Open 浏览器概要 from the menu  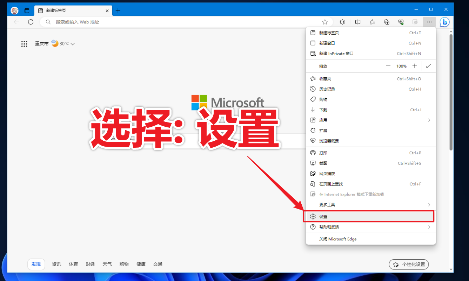click(x=371, y=141)
